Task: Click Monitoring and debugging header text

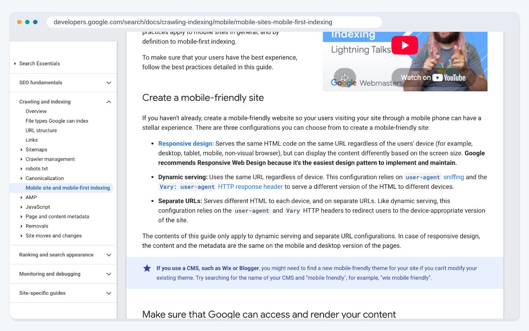Action: pyautogui.click(x=50, y=274)
